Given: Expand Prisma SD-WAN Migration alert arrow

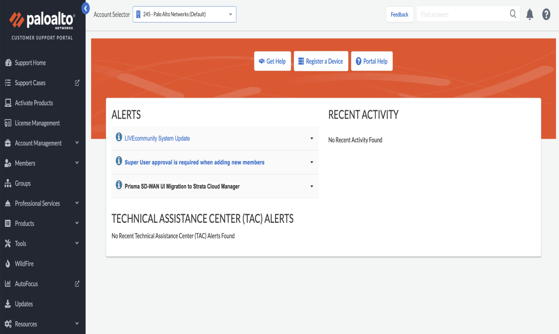Looking at the screenshot, I should tap(312, 186).
